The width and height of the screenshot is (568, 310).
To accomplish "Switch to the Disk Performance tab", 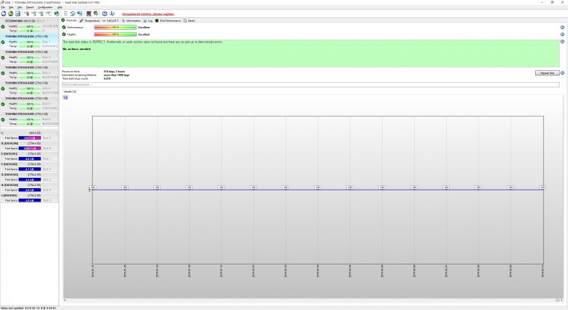I will tap(168, 21).
